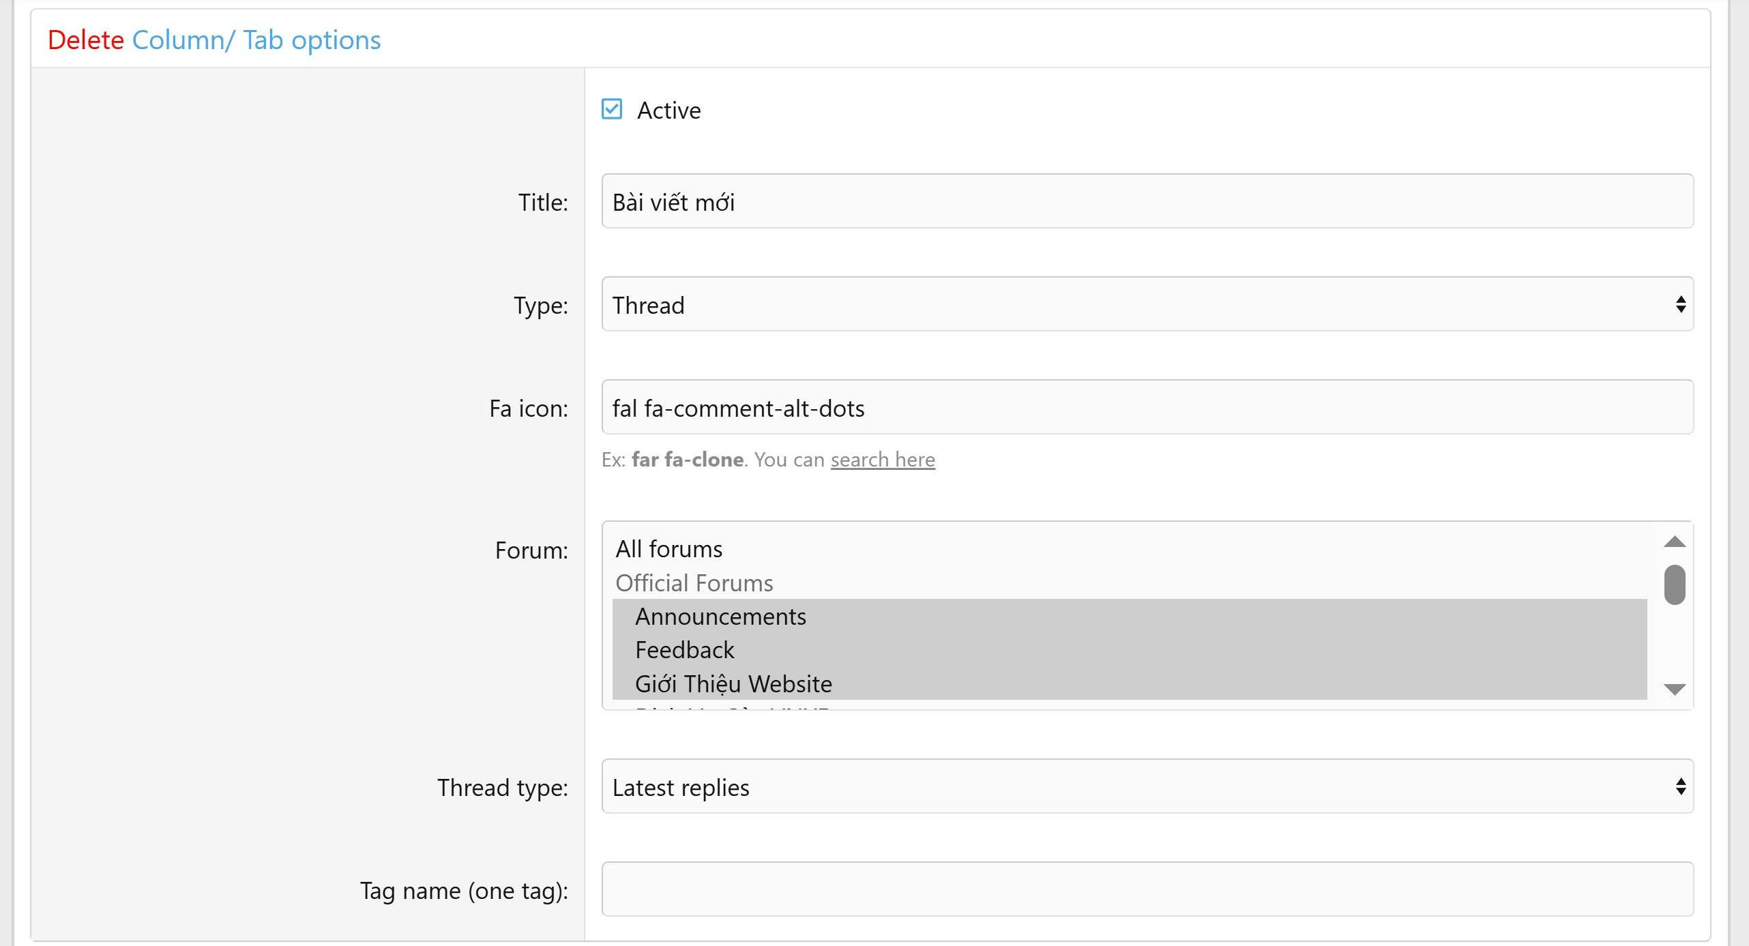Viewport: 1749px width, 946px height.
Task: Click the Forum list scrollbar thumb
Action: (x=1674, y=585)
